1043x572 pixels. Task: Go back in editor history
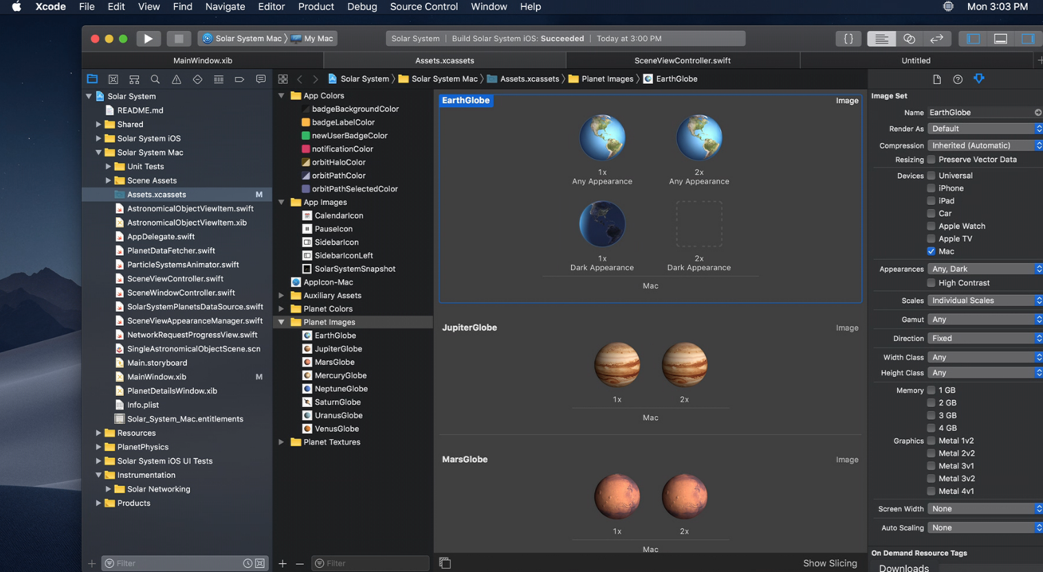click(x=299, y=79)
